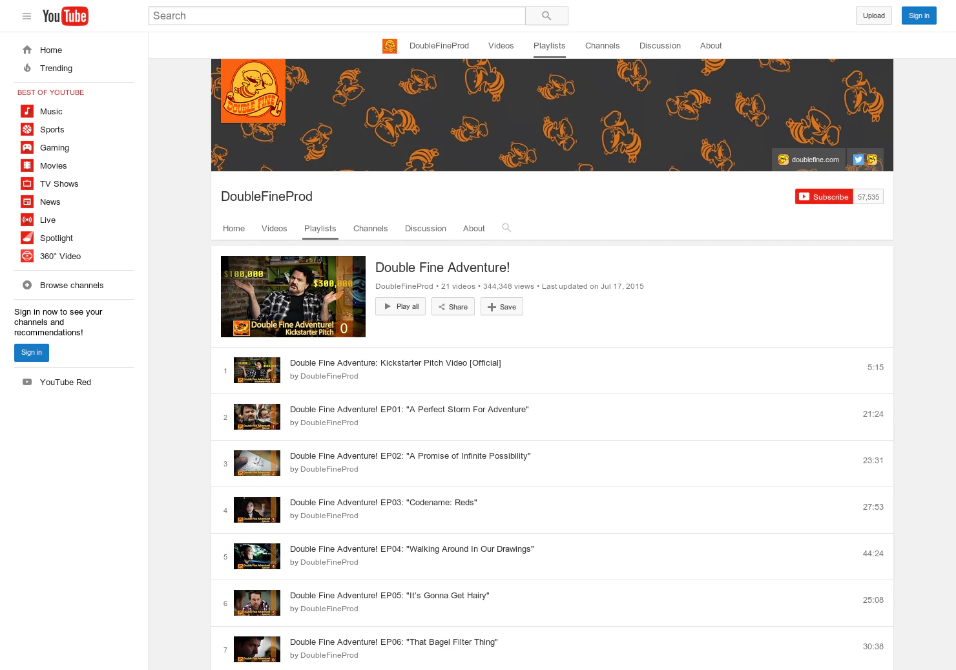Select the Gaming category
The width and height of the screenshot is (956, 670).
(x=54, y=147)
